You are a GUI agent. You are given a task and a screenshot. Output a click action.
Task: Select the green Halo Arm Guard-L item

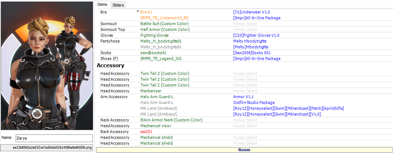click(157, 97)
